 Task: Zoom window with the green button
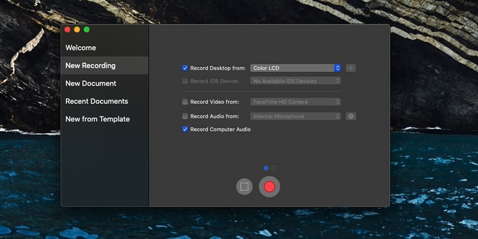[x=87, y=29]
